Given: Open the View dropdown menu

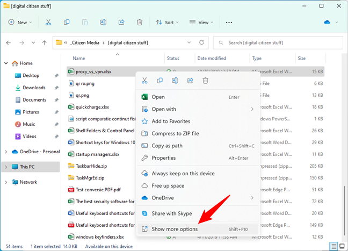Looking at the screenshot, I should click(201, 23).
